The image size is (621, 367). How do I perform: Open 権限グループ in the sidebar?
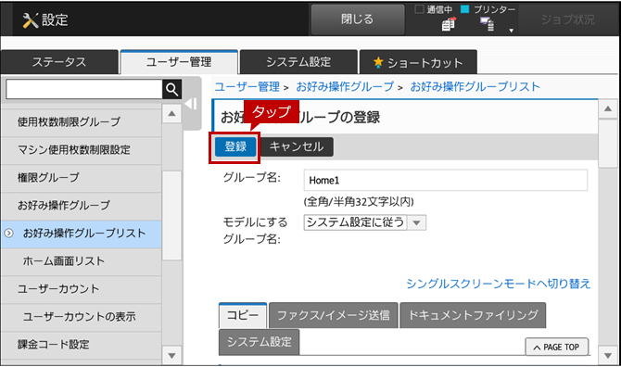click(x=82, y=178)
